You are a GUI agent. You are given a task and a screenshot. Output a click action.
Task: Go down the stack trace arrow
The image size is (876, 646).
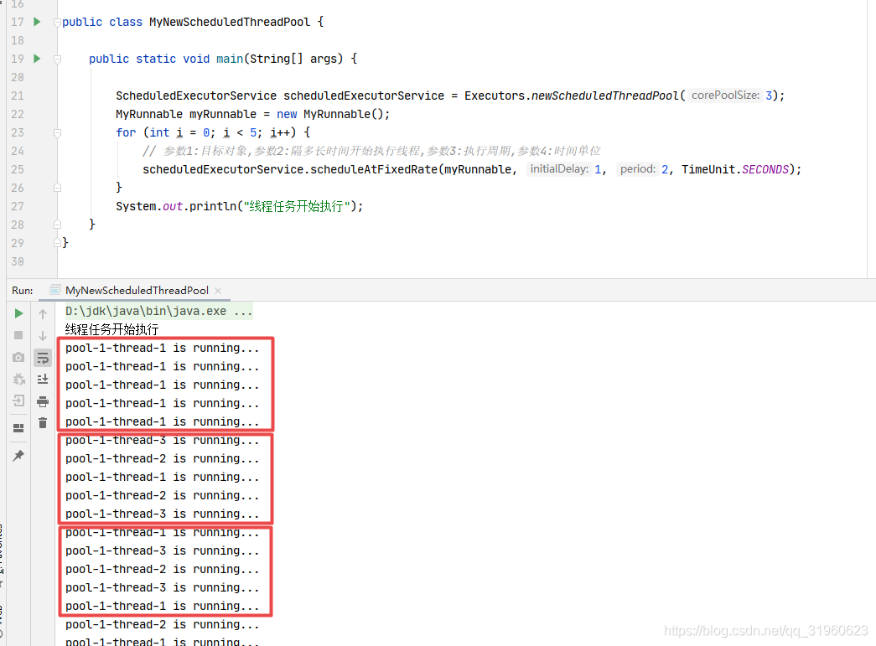point(43,335)
